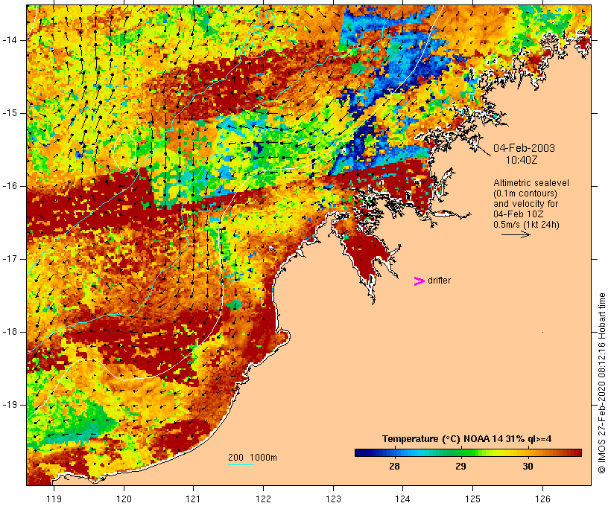Click the temperature colorbar title text

click(x=467, y=439)
